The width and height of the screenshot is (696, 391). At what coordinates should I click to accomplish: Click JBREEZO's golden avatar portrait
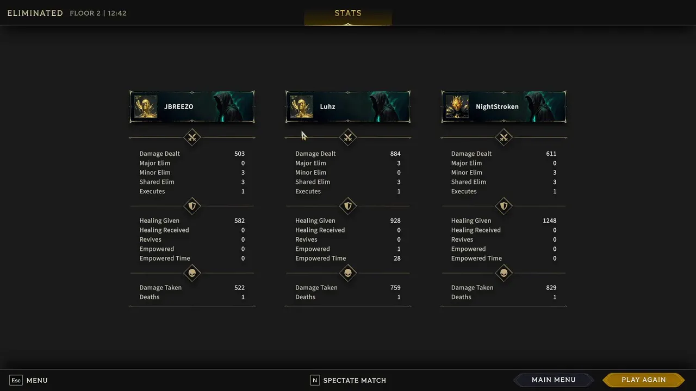[146, 107]
